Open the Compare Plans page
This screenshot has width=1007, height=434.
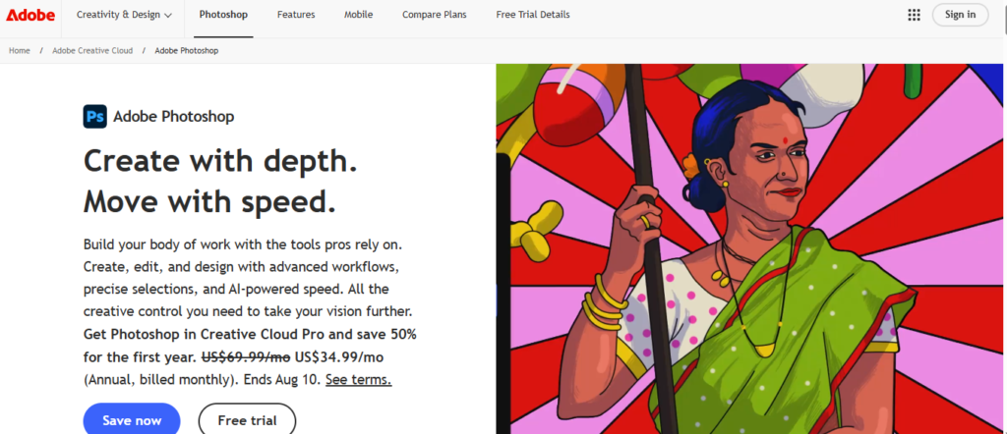pyautogui.click(x=434, y=15)
